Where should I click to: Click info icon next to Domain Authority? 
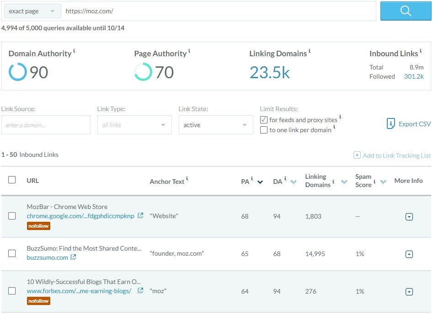point(74,51)
